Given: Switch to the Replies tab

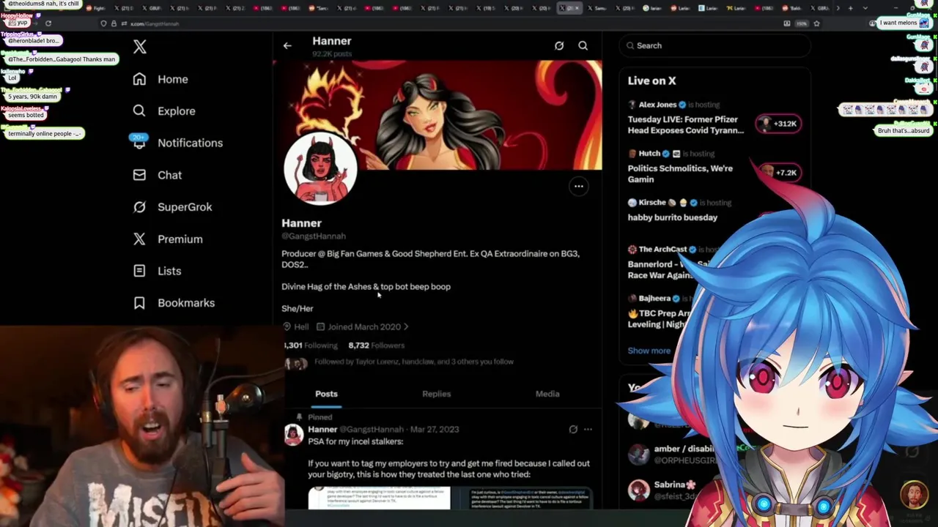Looking at the screenshot, I should (x=437, y=394).
